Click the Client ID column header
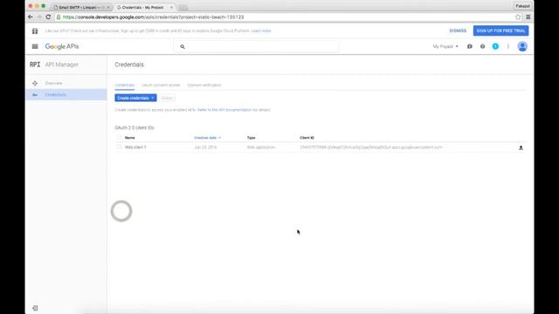This screenshot has height=314, width=559. click(307, 138)
